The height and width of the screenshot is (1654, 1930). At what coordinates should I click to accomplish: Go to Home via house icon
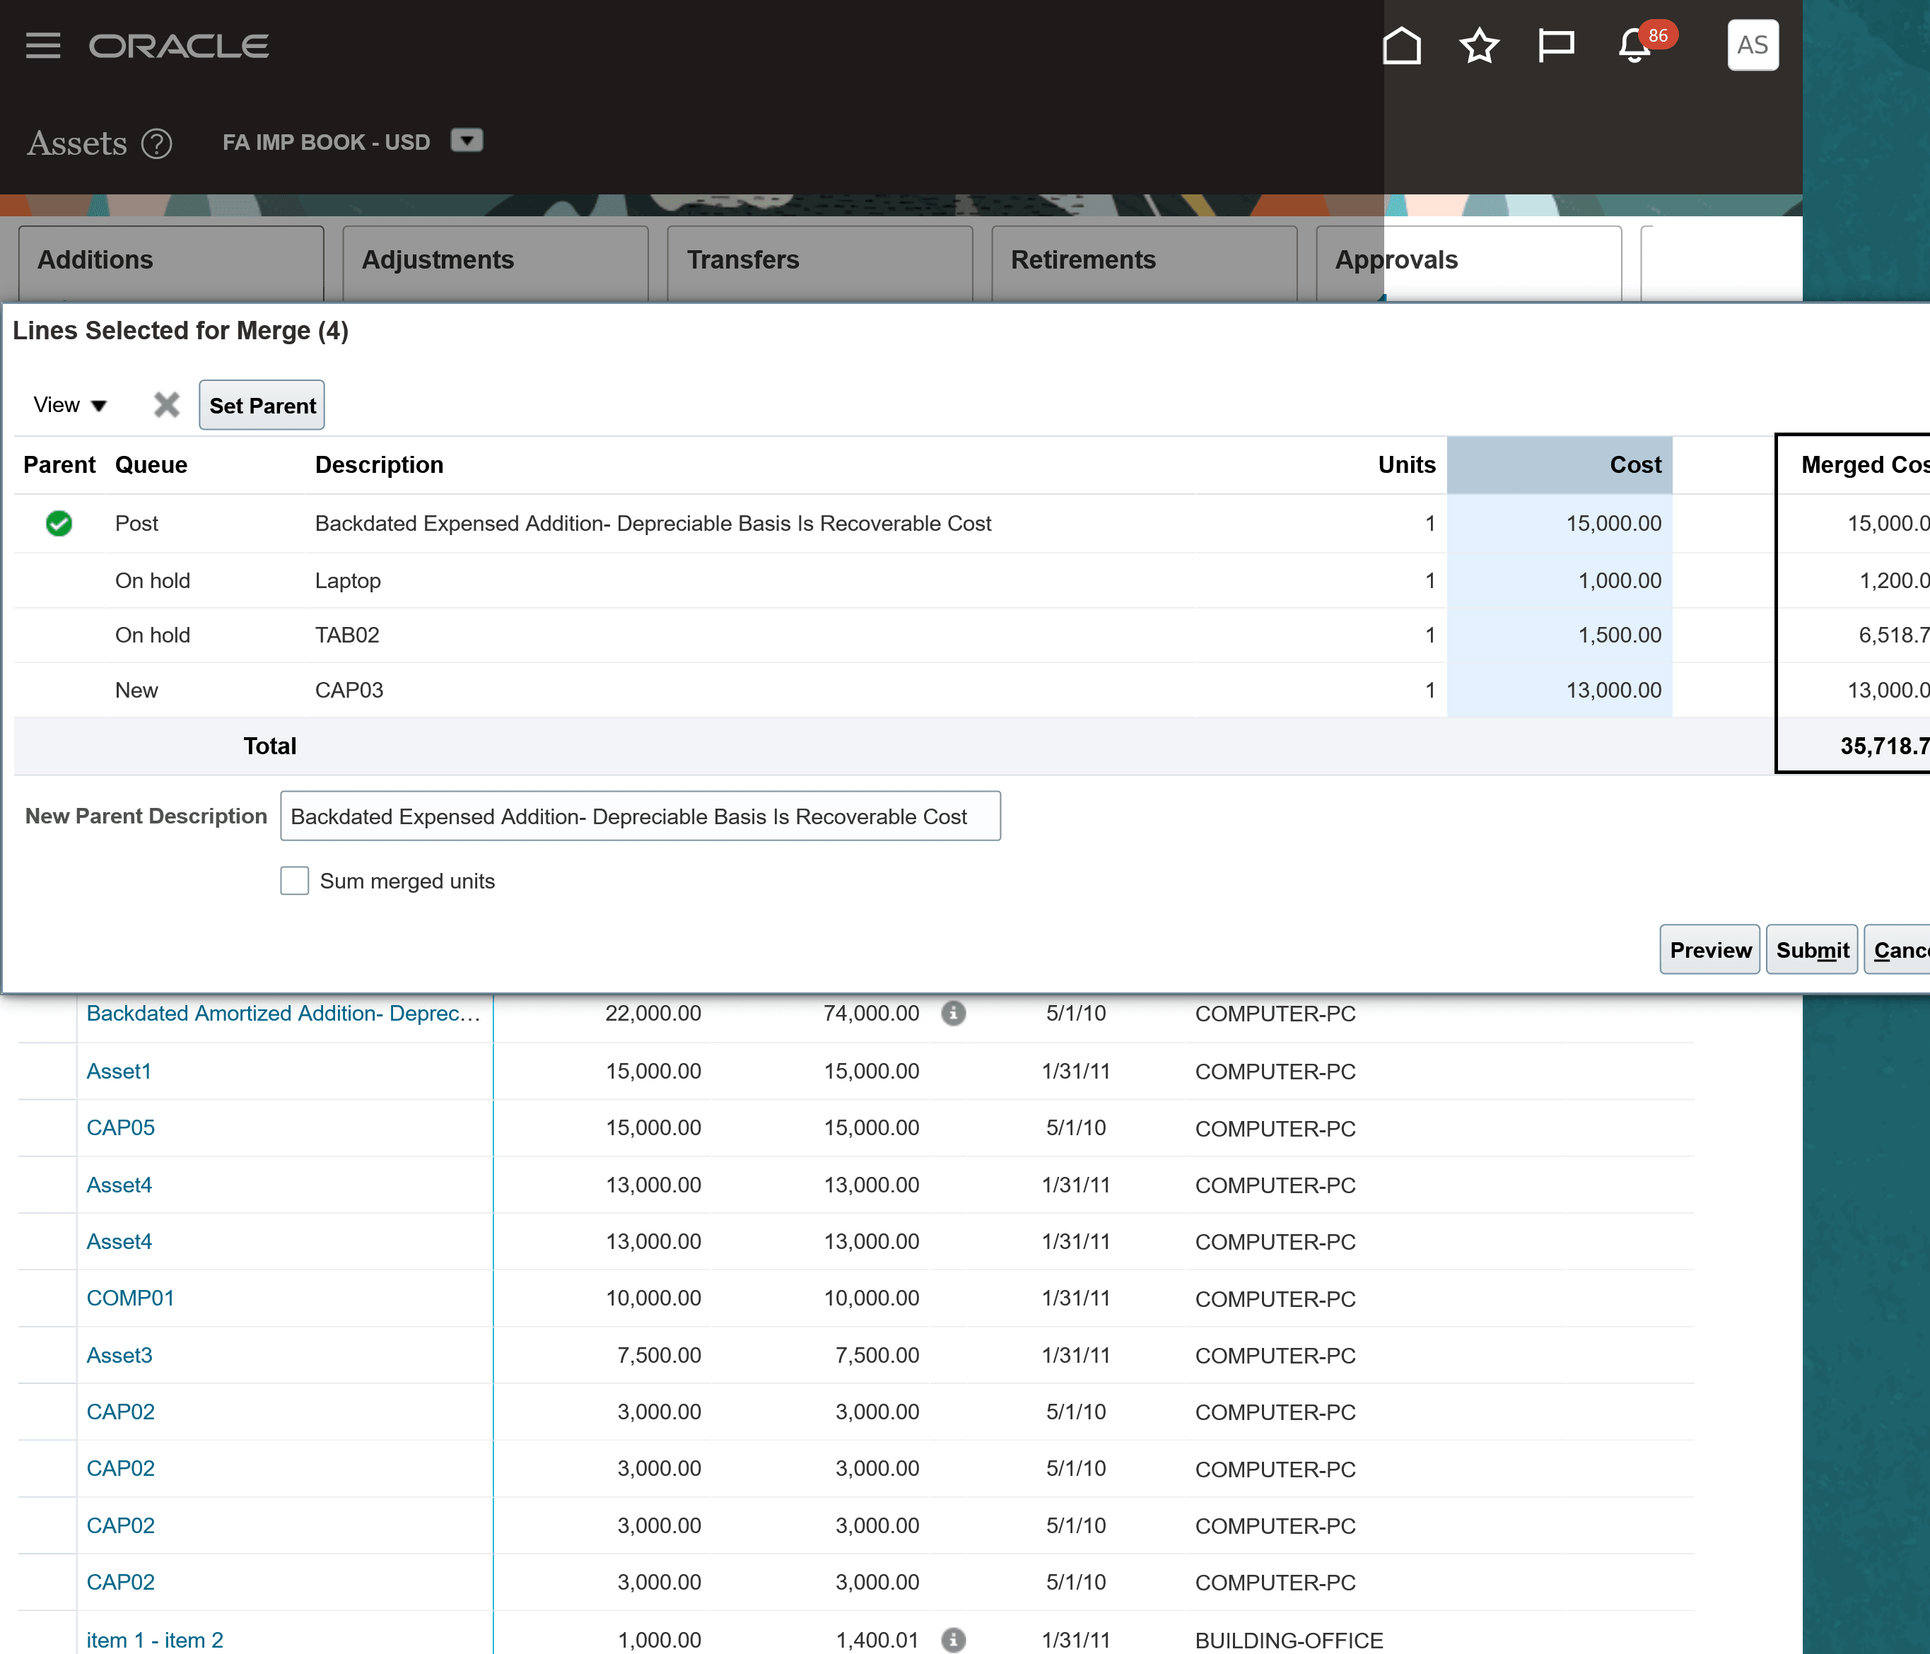click(x=1401, y=46)
